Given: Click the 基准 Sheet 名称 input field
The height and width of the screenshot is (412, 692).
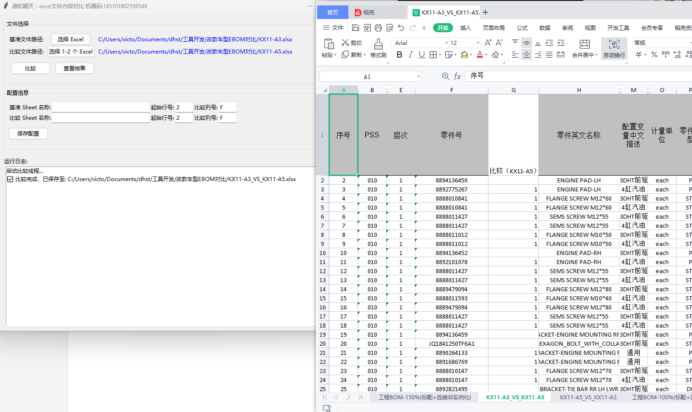Looking at the screenshot, I should tap(100, 108).
